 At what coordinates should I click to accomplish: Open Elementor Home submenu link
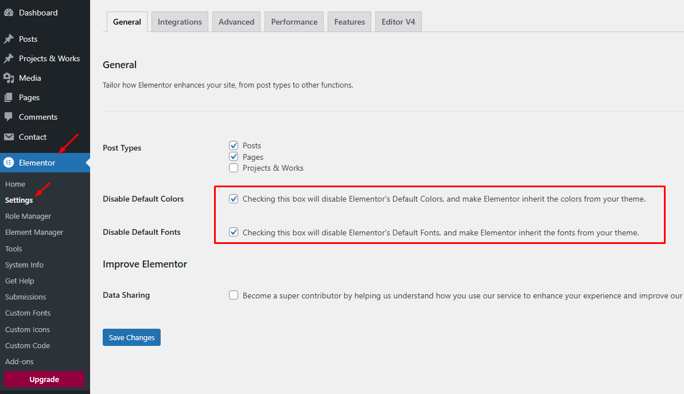[15, 184]
